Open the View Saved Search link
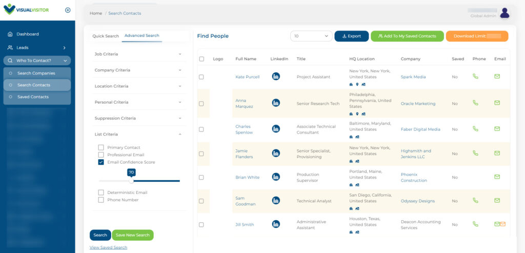525x253 pixels. 109,247
